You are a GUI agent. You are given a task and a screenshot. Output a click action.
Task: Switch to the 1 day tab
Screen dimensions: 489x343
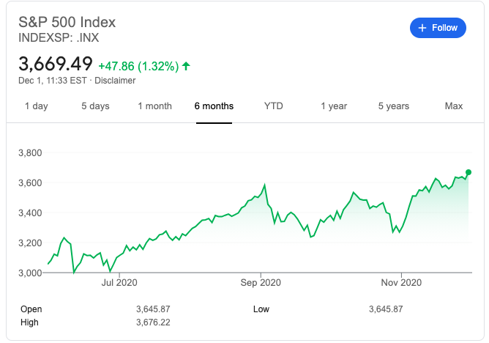(36, 106)
